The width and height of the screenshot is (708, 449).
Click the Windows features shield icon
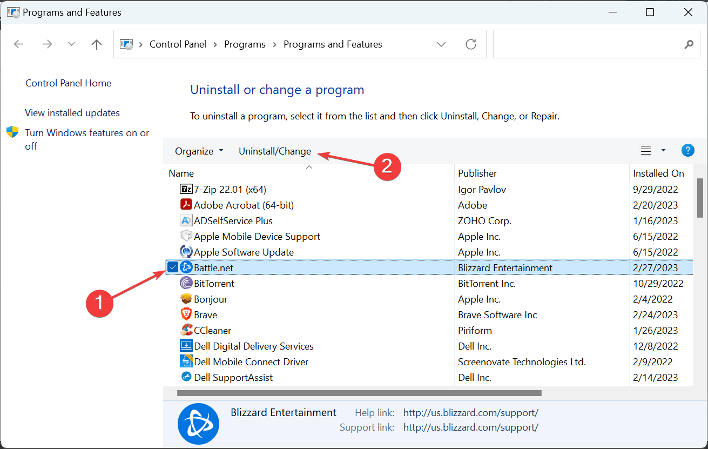(12, 132)
